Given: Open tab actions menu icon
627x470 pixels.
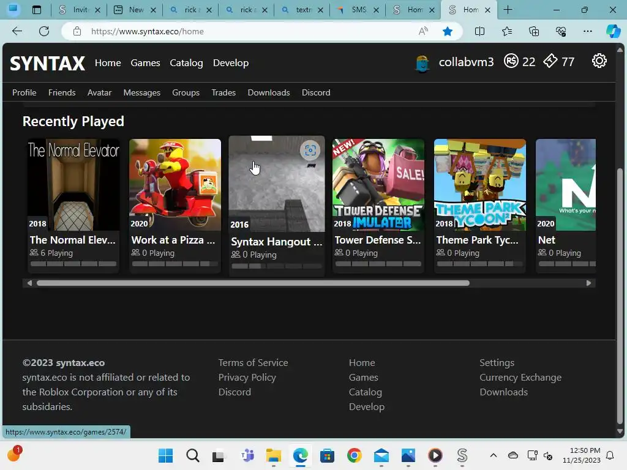Looking at the screenshot, I should click(36, 10).
